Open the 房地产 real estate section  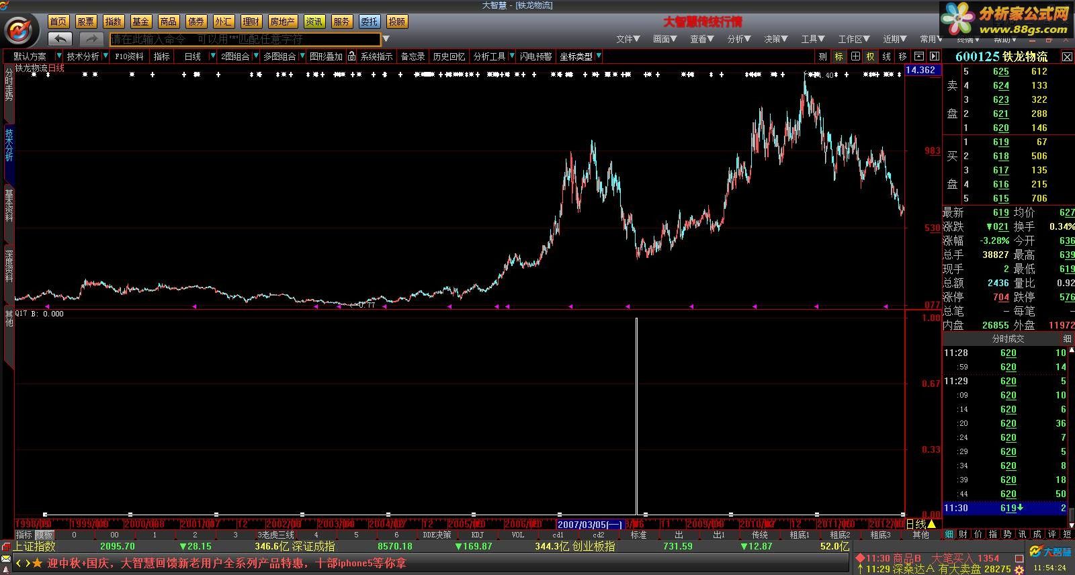pyautogui.click(x=282, y=21)
